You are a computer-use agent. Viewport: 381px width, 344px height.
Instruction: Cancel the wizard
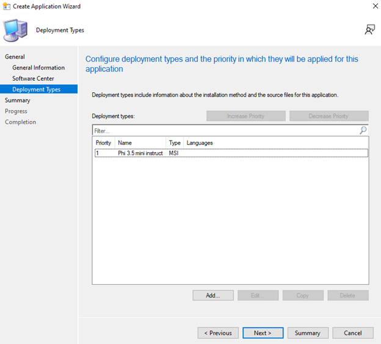point(352,333)
